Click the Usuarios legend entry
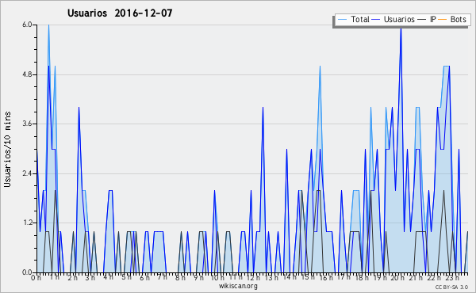 [x=393, y=19]
